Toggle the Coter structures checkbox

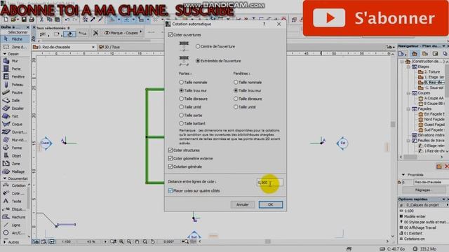click(x=170, y=150)
